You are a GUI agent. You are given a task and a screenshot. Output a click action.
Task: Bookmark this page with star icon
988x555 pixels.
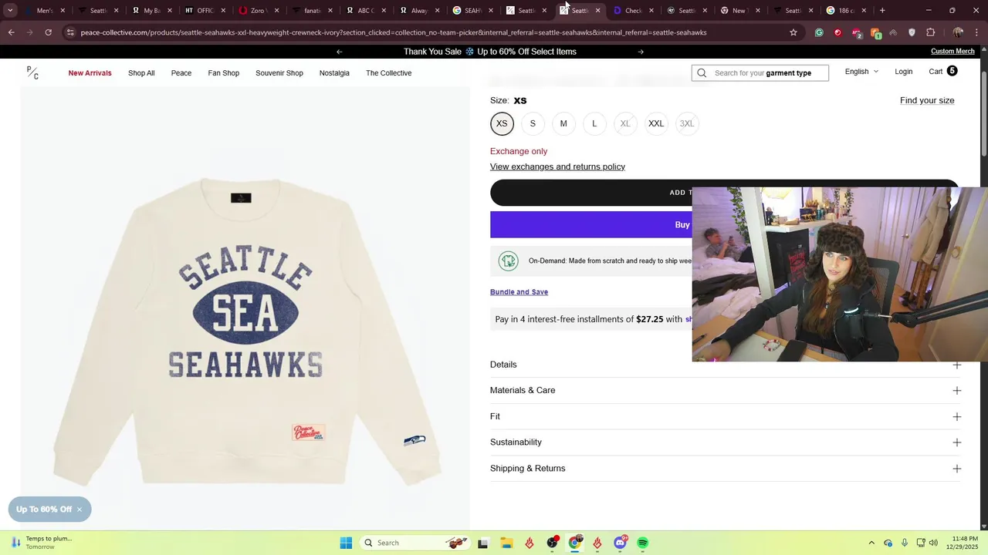point(793,32)
